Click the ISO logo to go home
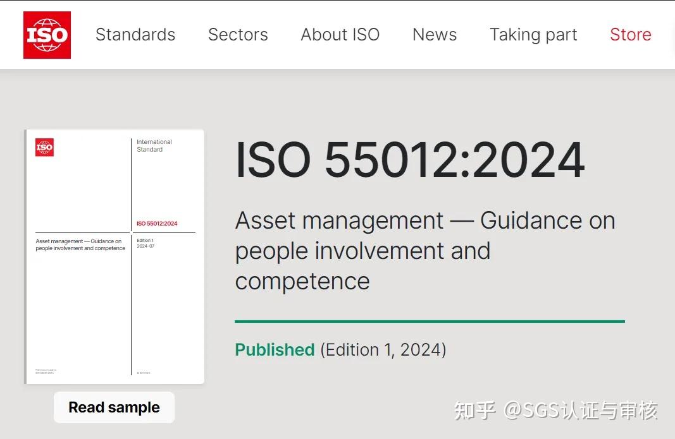The width and height of the screenshot is (675, 439). pos(47,35)
